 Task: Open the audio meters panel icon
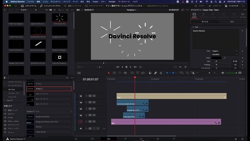point(240,73)
